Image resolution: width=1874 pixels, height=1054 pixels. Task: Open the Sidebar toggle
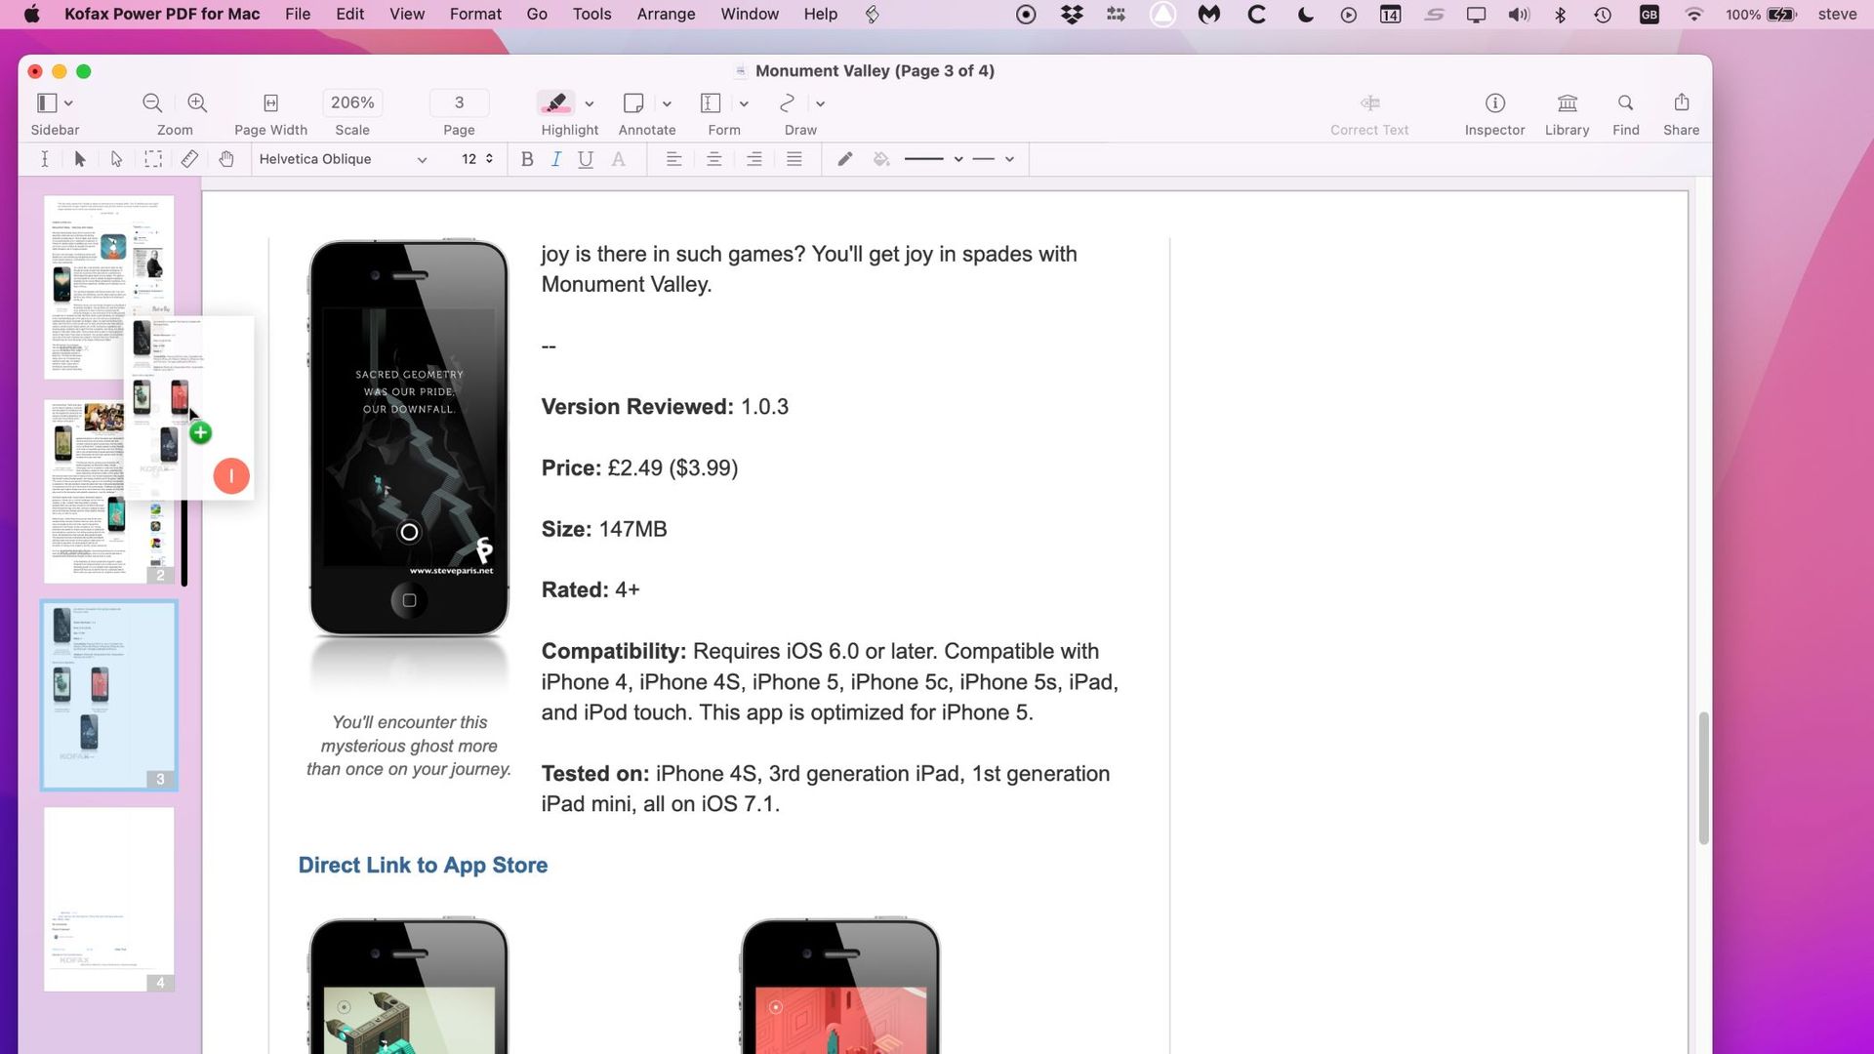pos(45,101)
